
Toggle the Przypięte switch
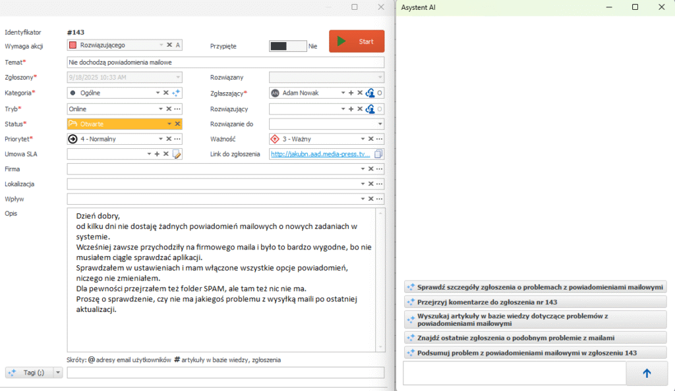[287, 46]
